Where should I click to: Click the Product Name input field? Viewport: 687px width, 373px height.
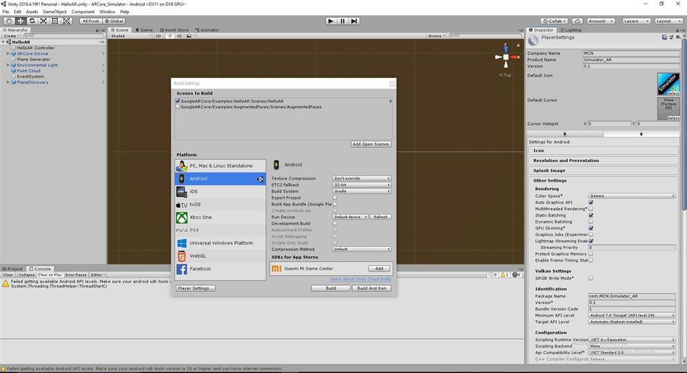pyautogui.click(x=631, y=60)
